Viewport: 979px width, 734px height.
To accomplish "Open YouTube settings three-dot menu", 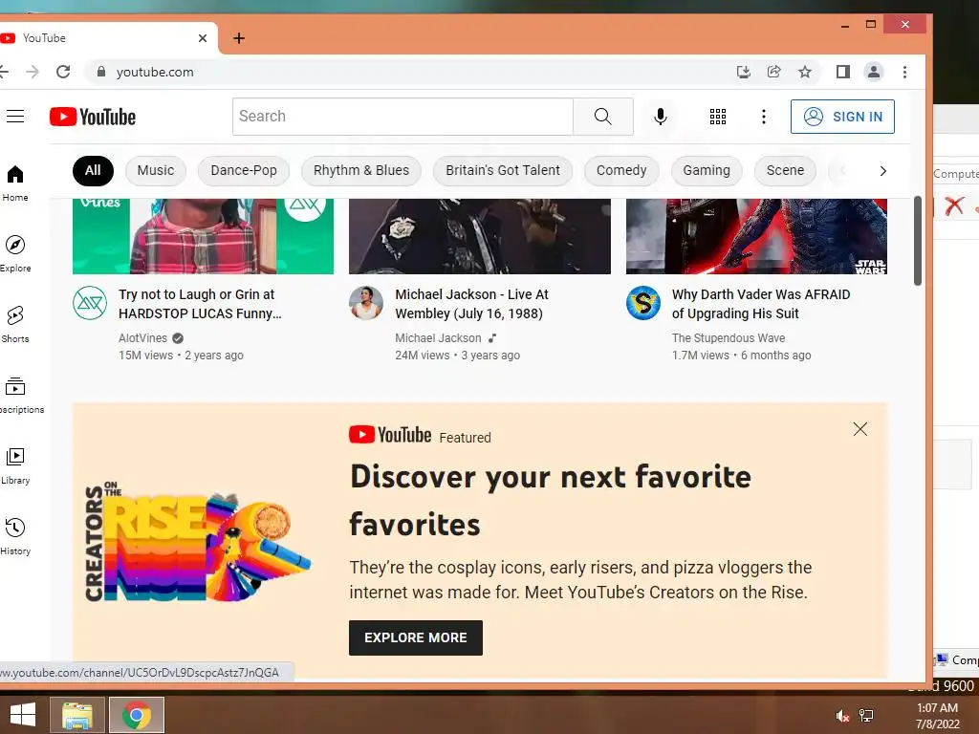I will click(763, 116).
